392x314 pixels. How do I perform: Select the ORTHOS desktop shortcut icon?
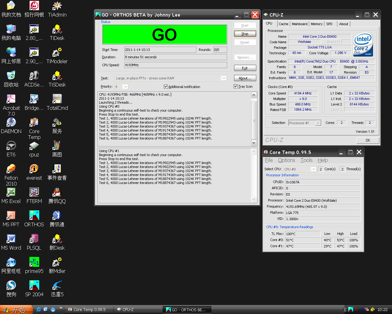tap(34, 219)
